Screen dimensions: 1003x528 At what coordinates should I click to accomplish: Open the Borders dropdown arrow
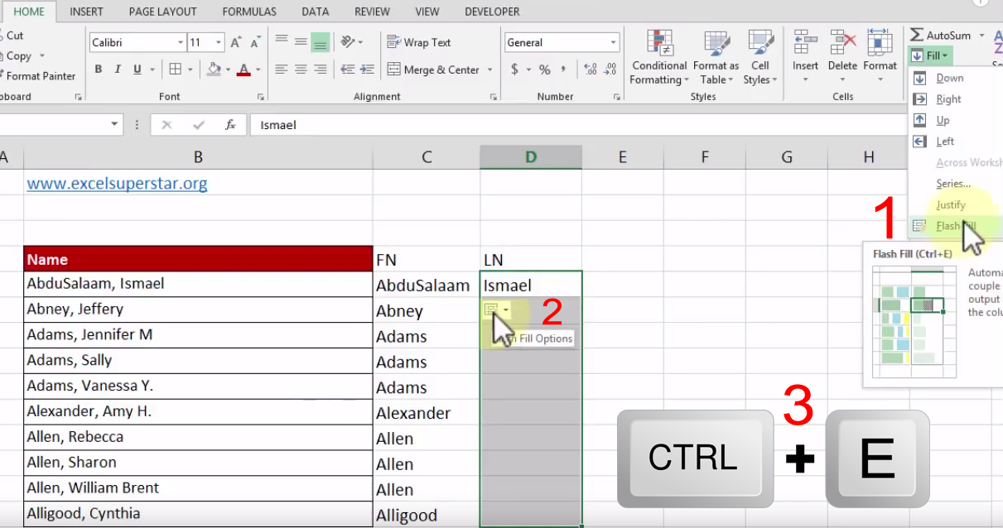tap(190, 70)
